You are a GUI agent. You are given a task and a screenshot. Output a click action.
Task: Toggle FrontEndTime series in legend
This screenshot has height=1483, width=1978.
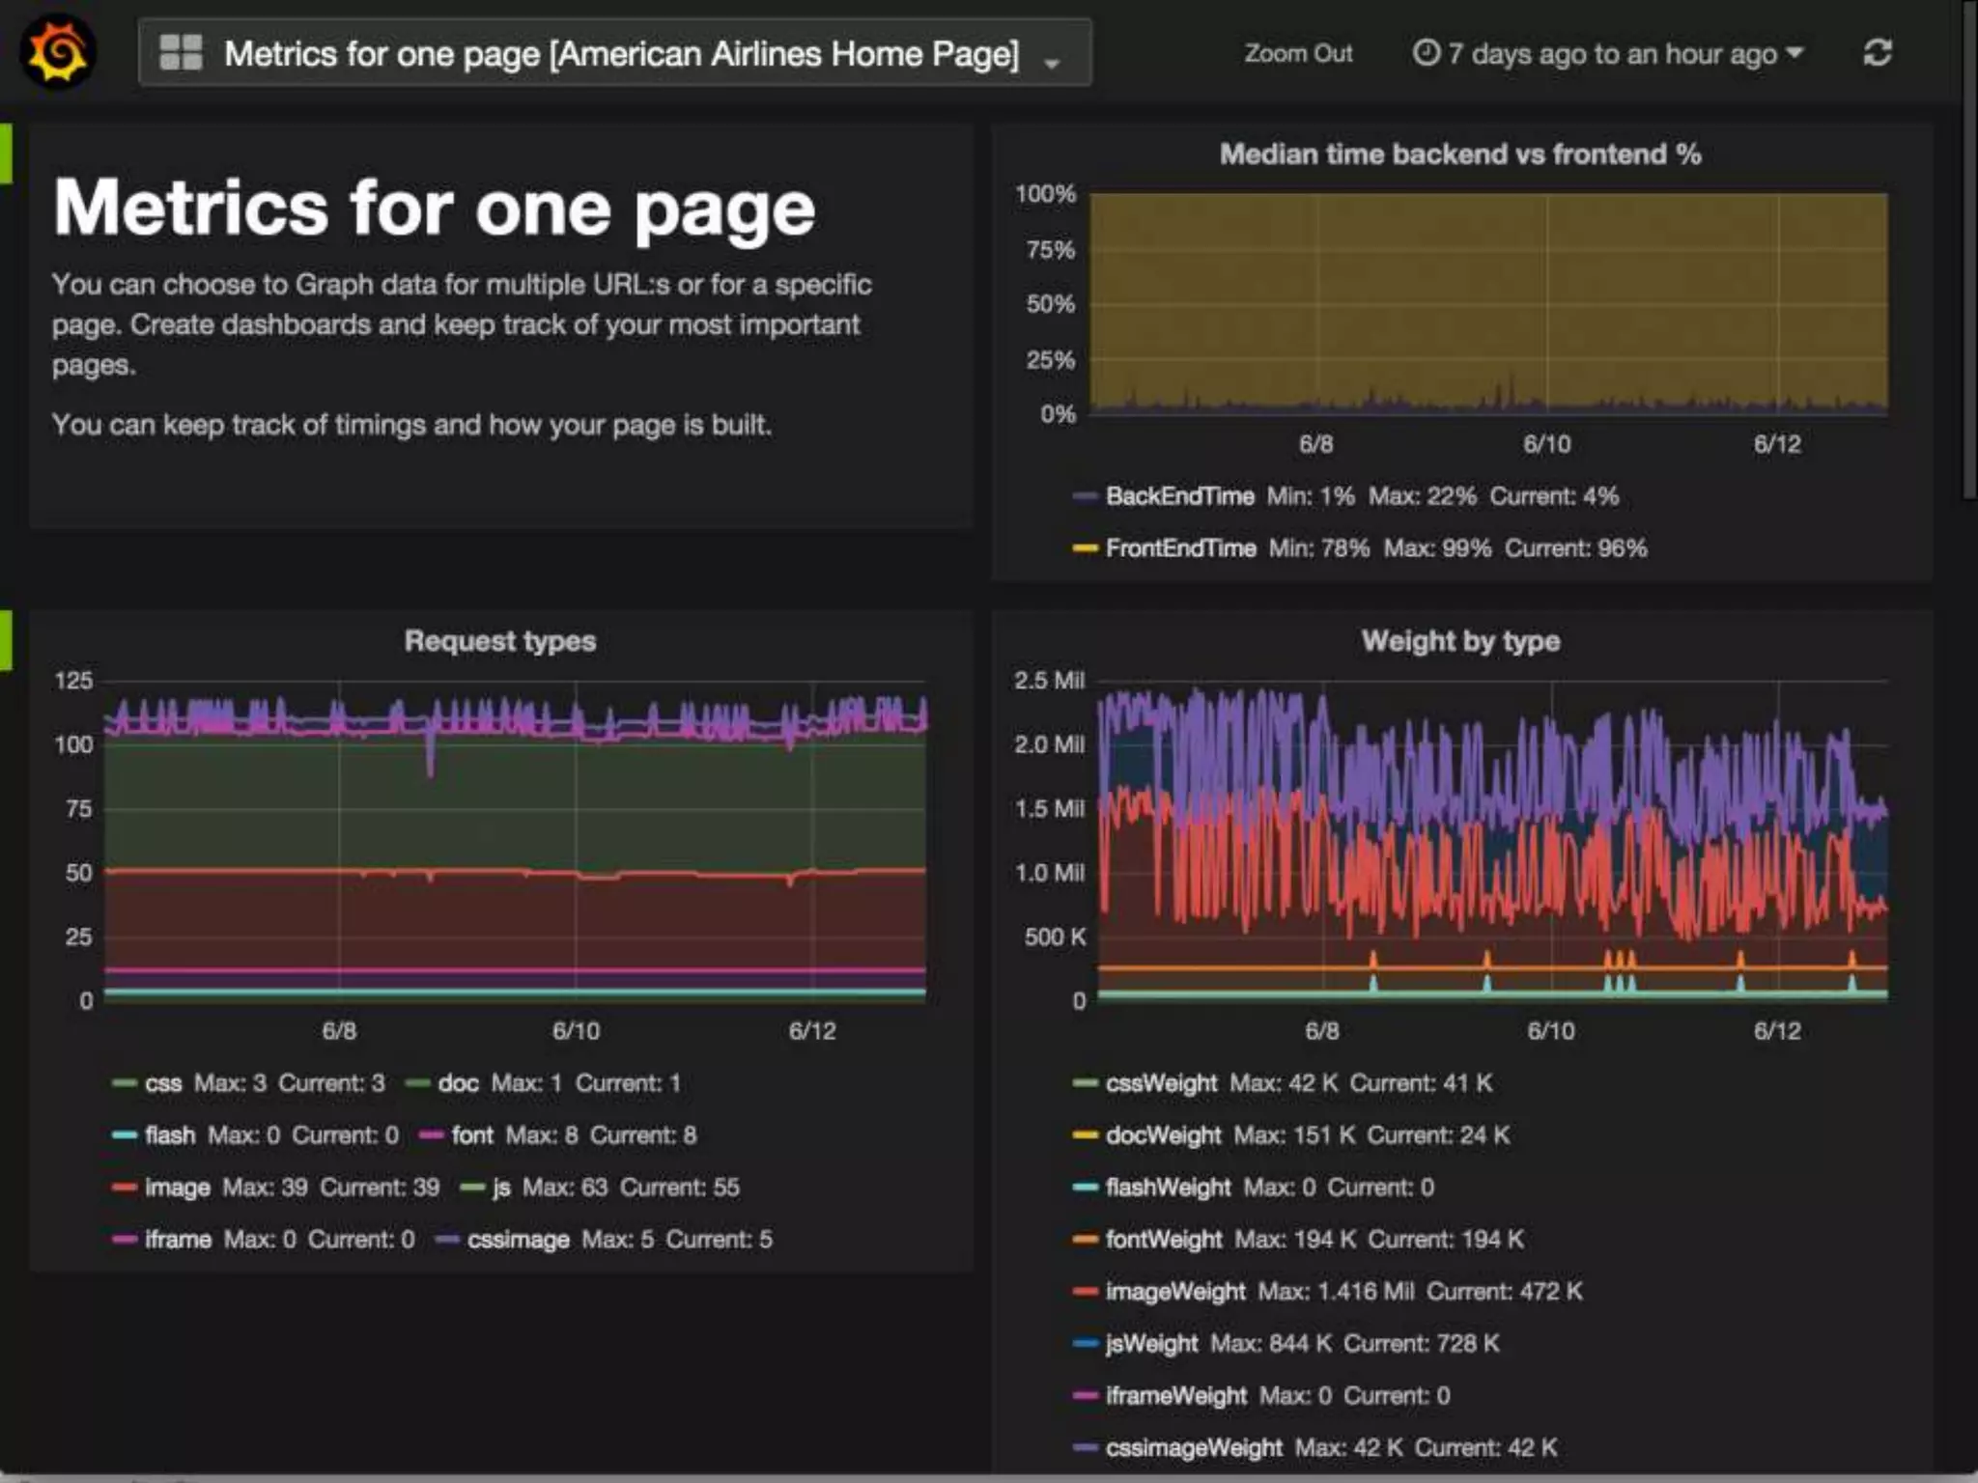pos(1180,548)
